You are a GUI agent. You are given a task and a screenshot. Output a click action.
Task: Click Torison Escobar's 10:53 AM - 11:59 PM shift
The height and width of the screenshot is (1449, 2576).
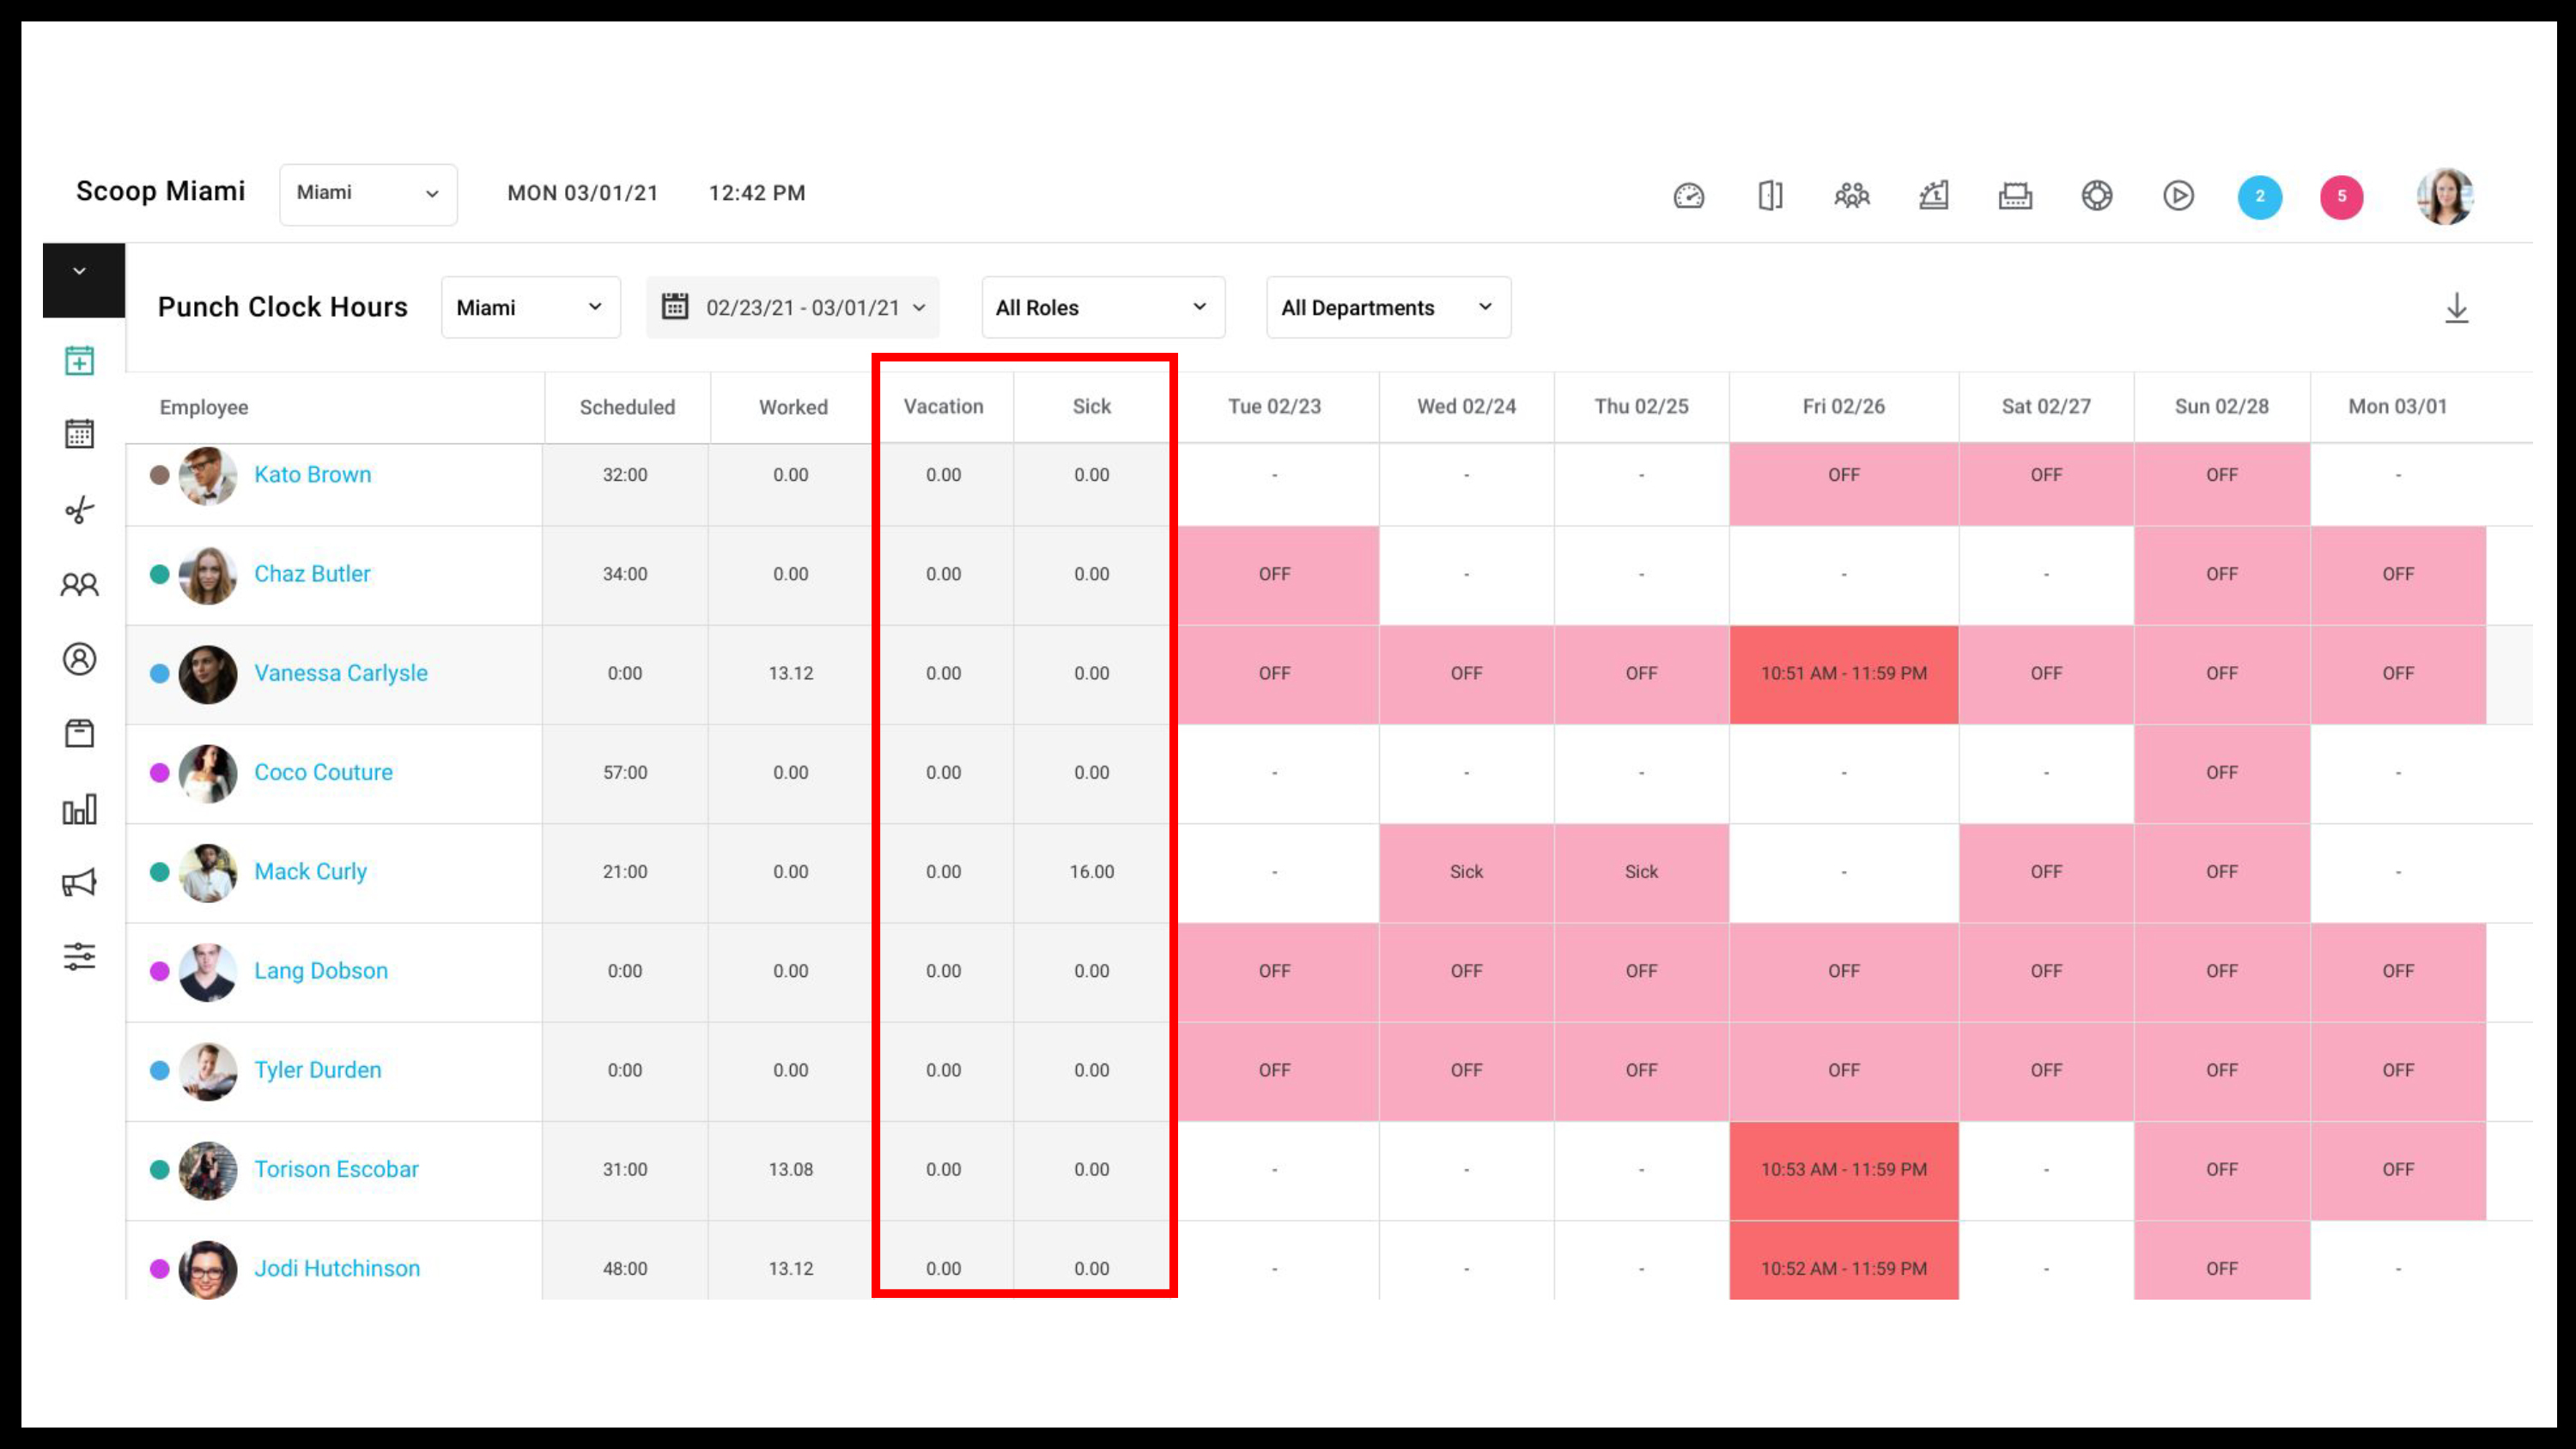[1843, 1169]
